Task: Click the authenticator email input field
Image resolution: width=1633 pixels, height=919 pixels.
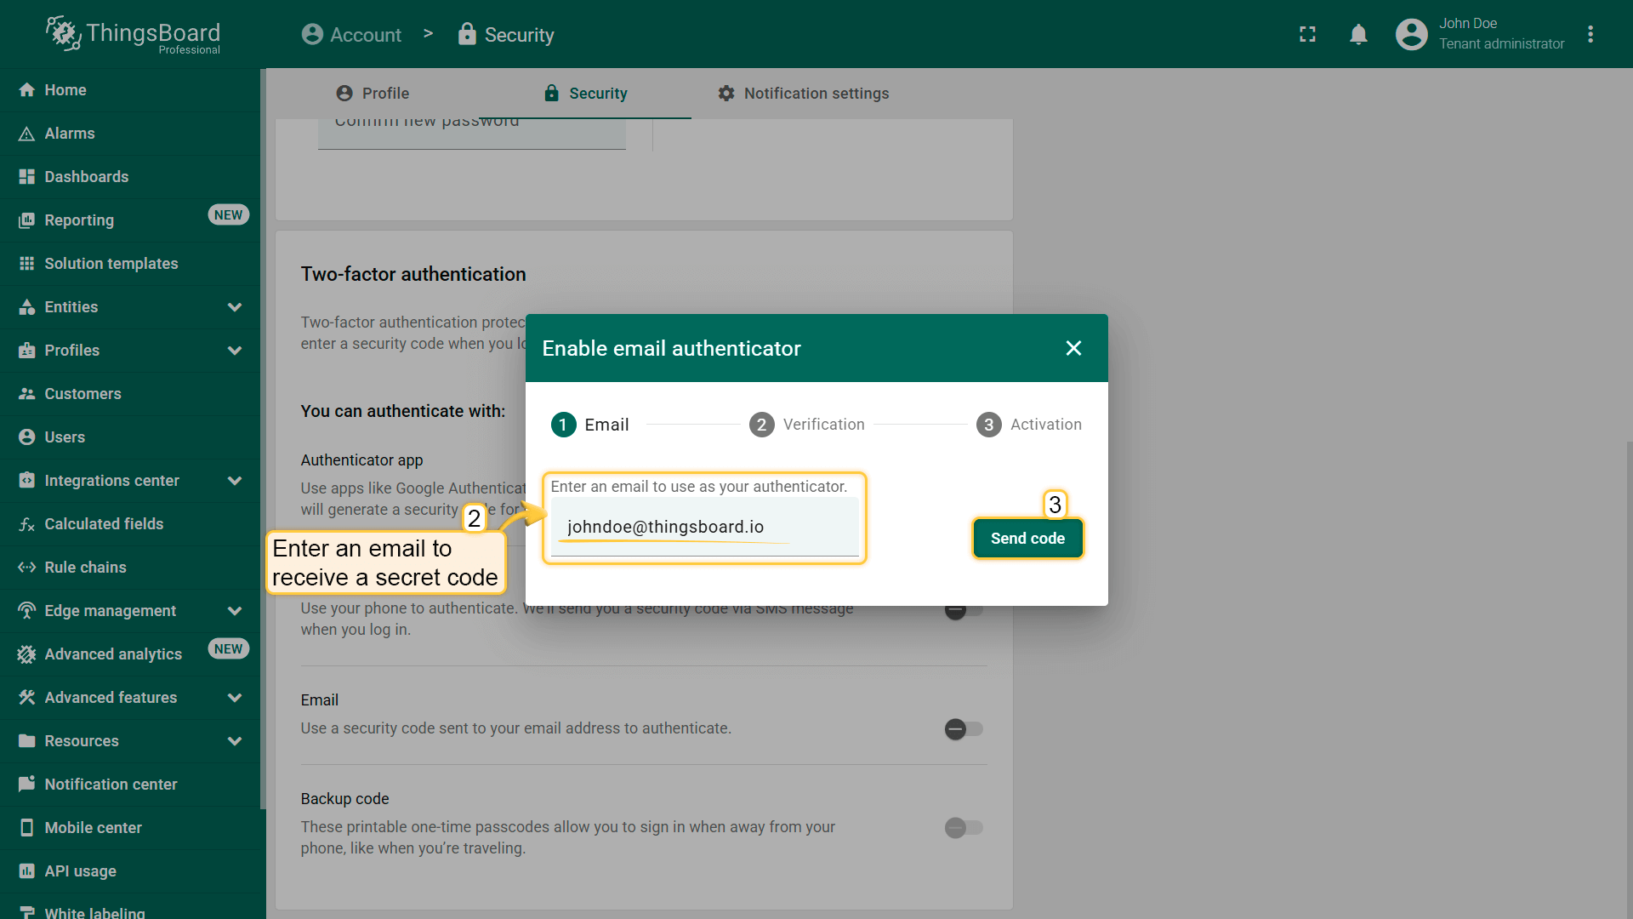Action: [x=703, y=528]
